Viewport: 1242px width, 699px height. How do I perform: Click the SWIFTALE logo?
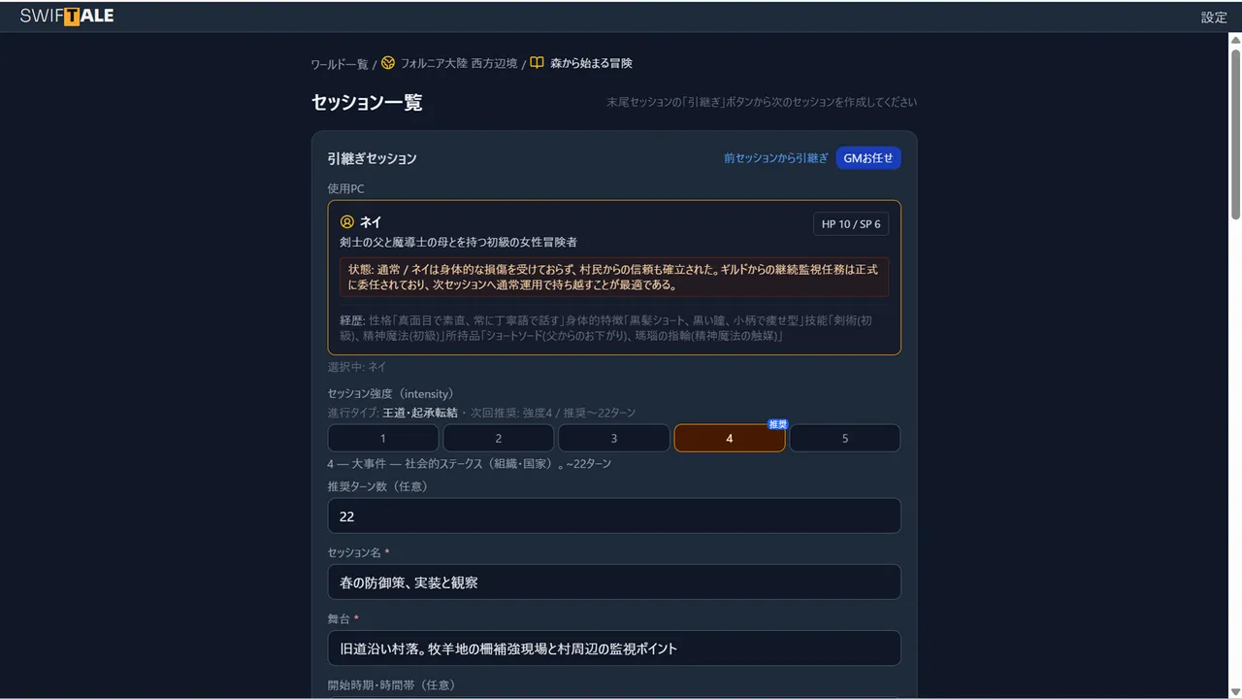67,16
